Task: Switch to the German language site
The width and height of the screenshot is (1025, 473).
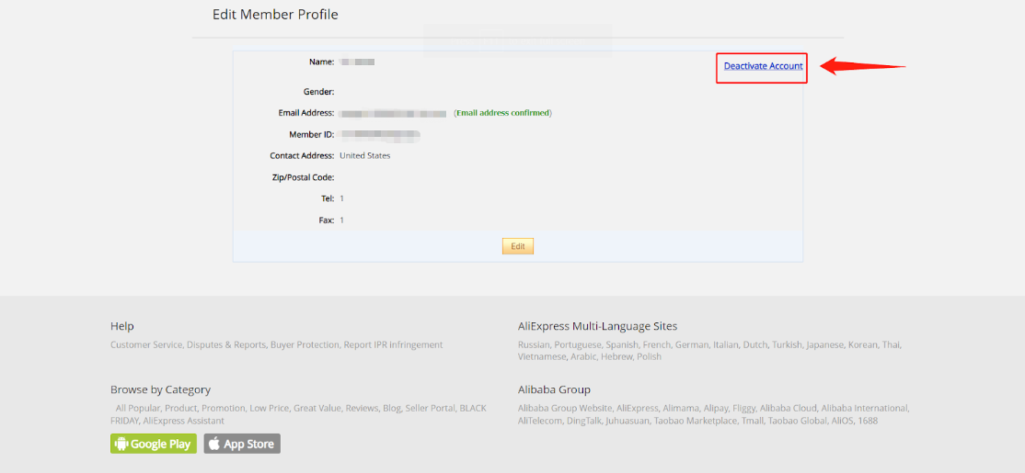Action: pos(692,344)
